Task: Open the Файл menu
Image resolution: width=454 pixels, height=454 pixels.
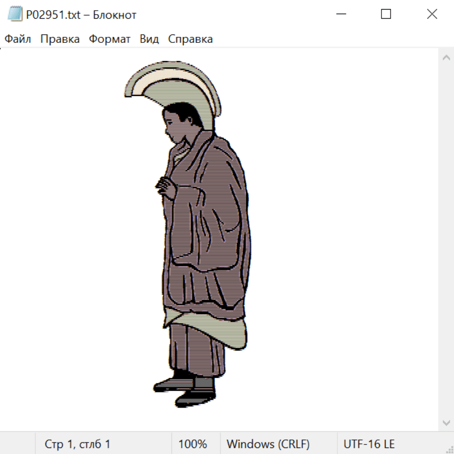Action: (18, 39)
